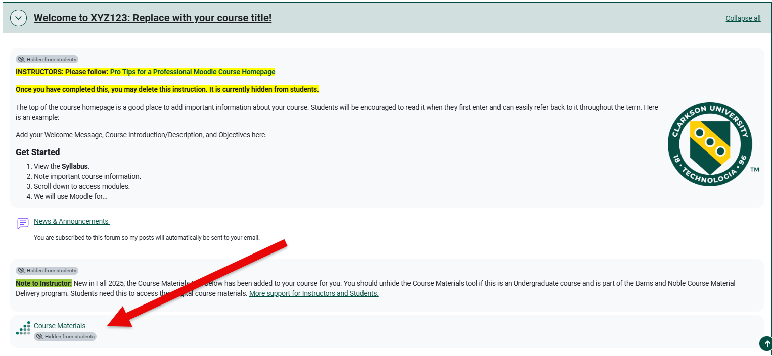Click the Clarkson University seal logo

pyautogui.click(x=709, y=144)
